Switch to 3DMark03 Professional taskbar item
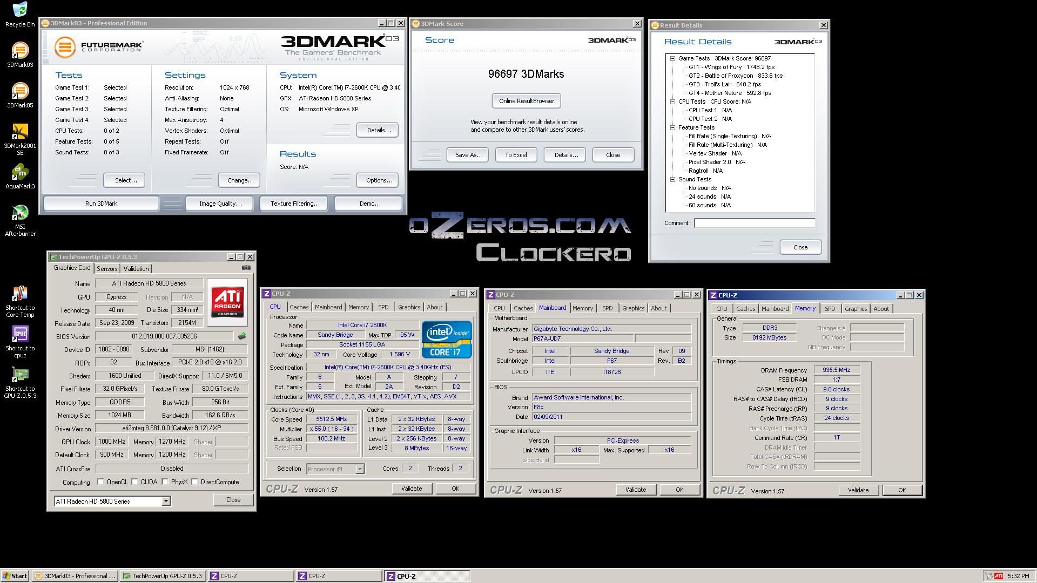The width and height of the screenshot is (1037, 583). [75, 576]
